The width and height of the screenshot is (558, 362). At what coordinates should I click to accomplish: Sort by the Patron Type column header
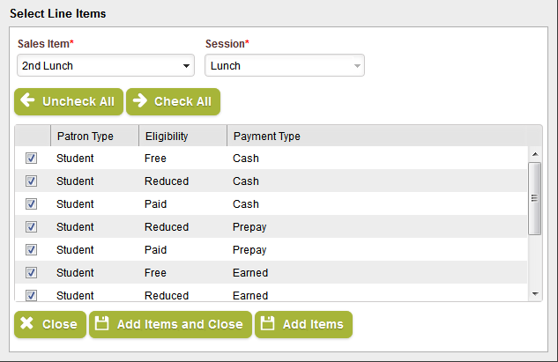(x=86, y=137)
